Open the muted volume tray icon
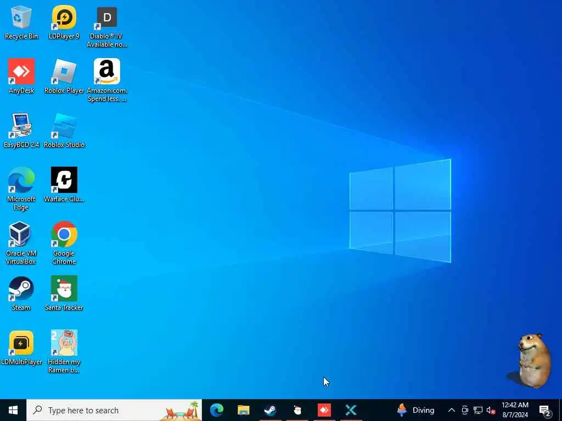Image resolution: width=562 pixels, height=421 pixels. pos(491,410)
